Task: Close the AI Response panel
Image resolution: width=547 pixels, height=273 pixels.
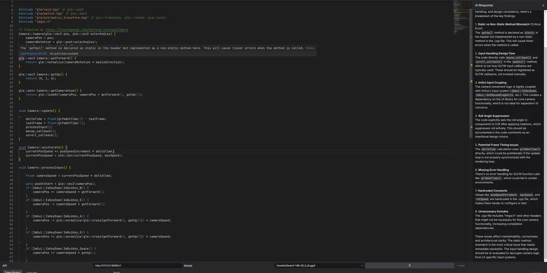Action: pyautogui.click(x=543, y=5)
